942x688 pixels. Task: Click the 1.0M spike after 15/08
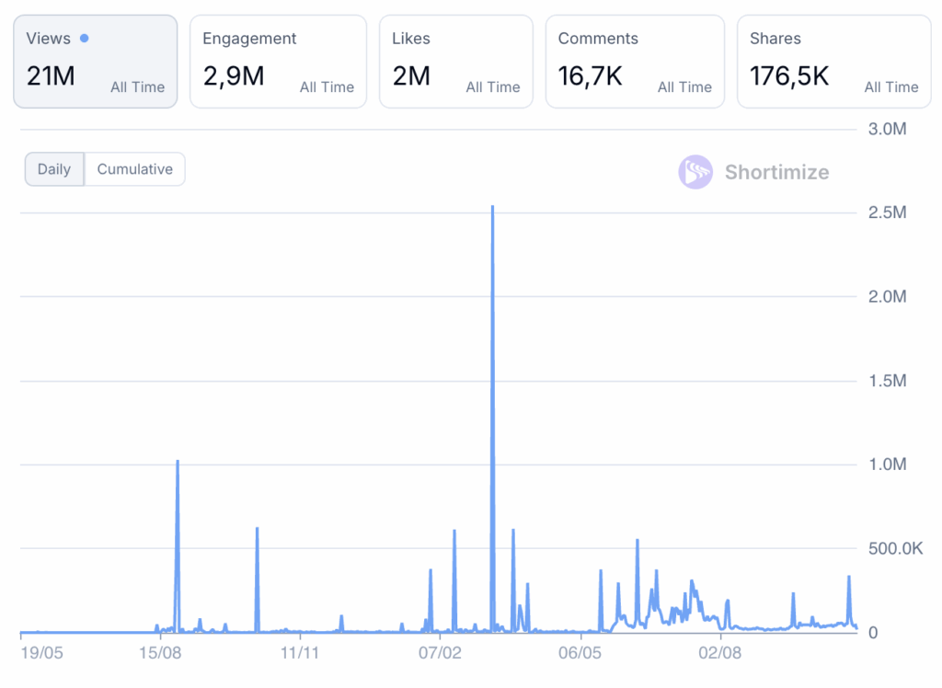178,462
